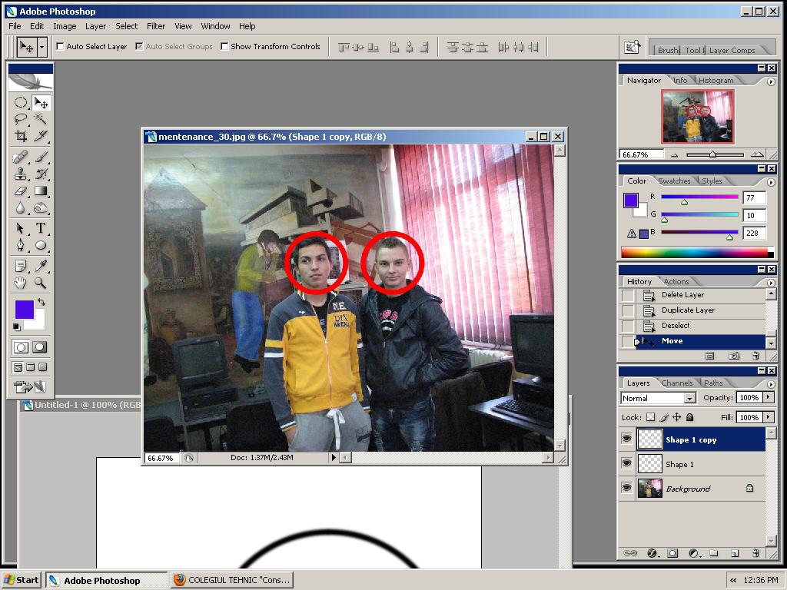Open the Opacity slider arrow
This screenshot has width=787, height=590.
769,397
